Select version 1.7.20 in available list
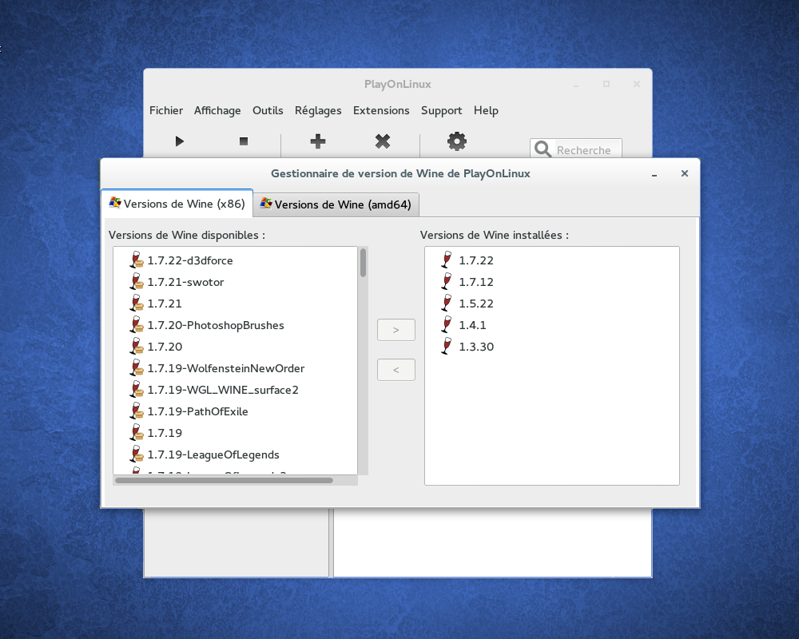This screenshot has height=639, width=799. (x=236, y=347)
